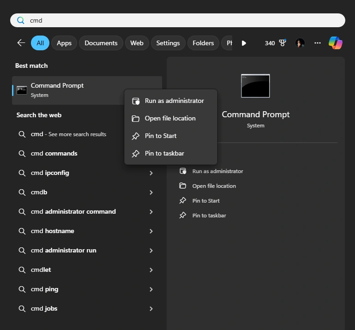Click the Command Prompt icon in Best match
355x330 pixels.
point(22,90)
